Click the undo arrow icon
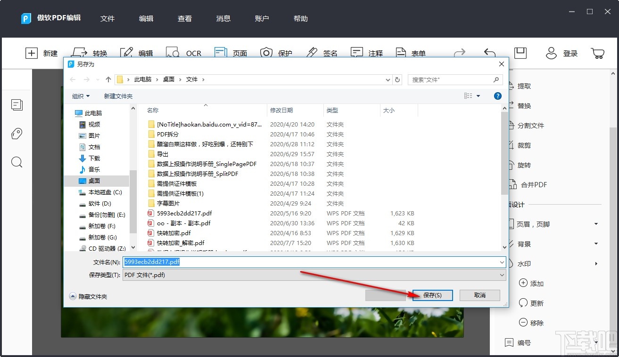 490,53
